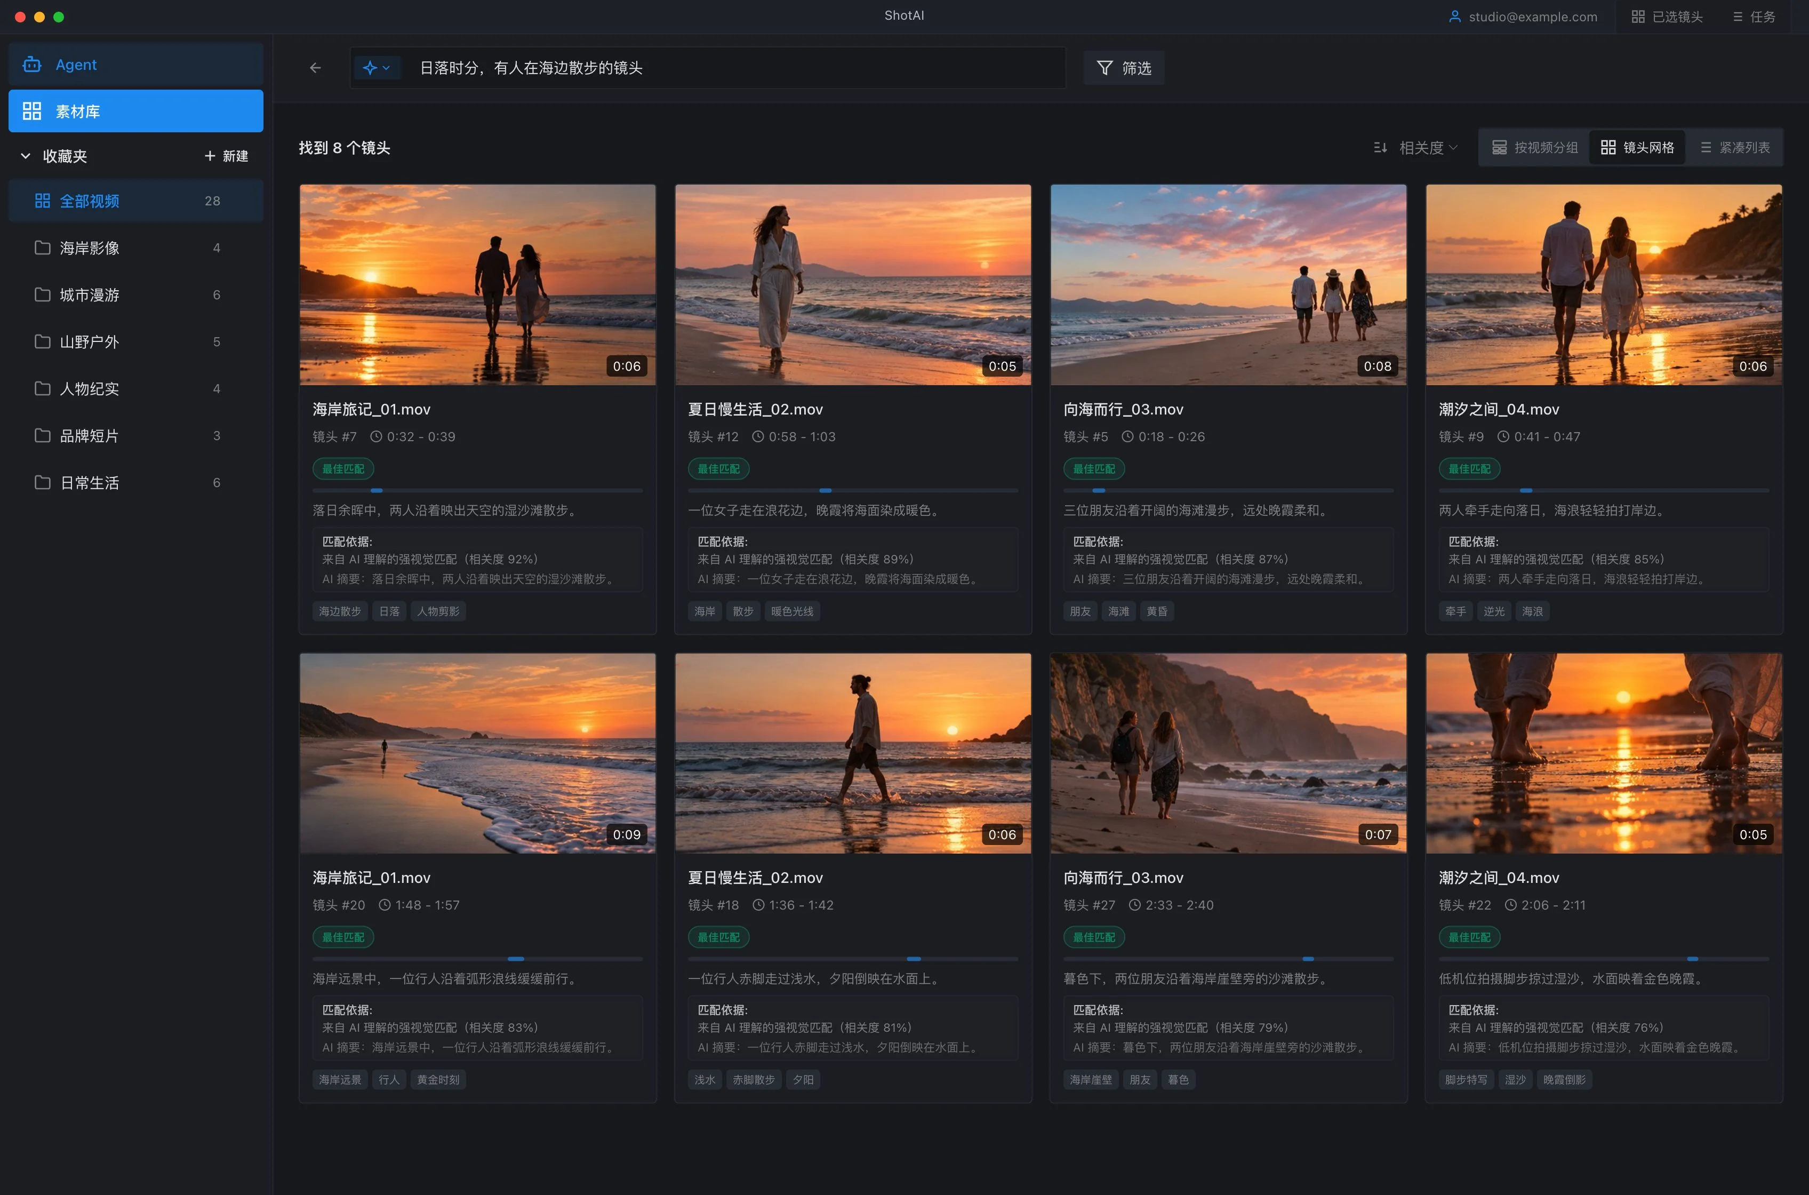
Task: Open the 品牌短片 folder
Action: point(135,436)
